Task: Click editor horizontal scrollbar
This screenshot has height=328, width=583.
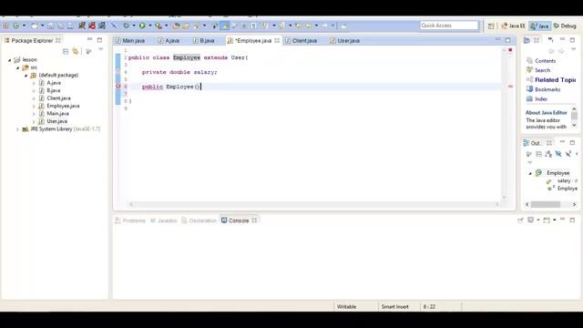Action: tap(313, 204)
